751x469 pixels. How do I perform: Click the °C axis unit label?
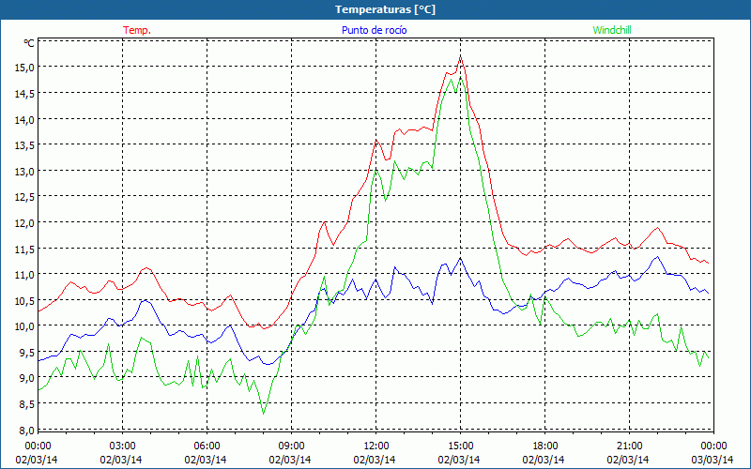[29, 43]
